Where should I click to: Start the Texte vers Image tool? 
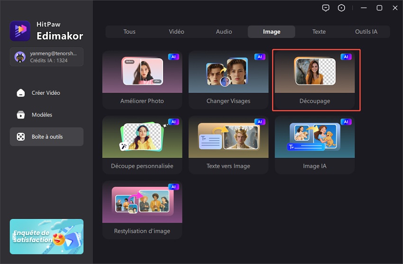[x=228, y=145]
